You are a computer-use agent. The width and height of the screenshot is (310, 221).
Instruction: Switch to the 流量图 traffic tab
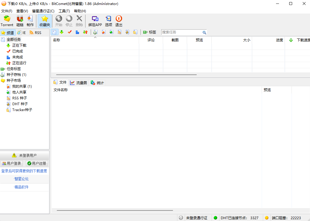(x=79, y=83)
